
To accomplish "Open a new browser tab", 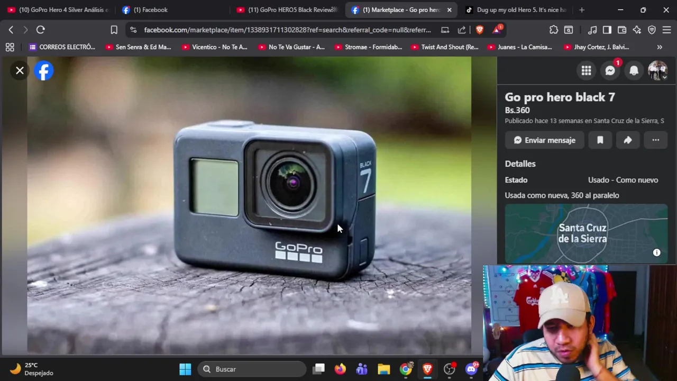I will [x=582, y=10].
